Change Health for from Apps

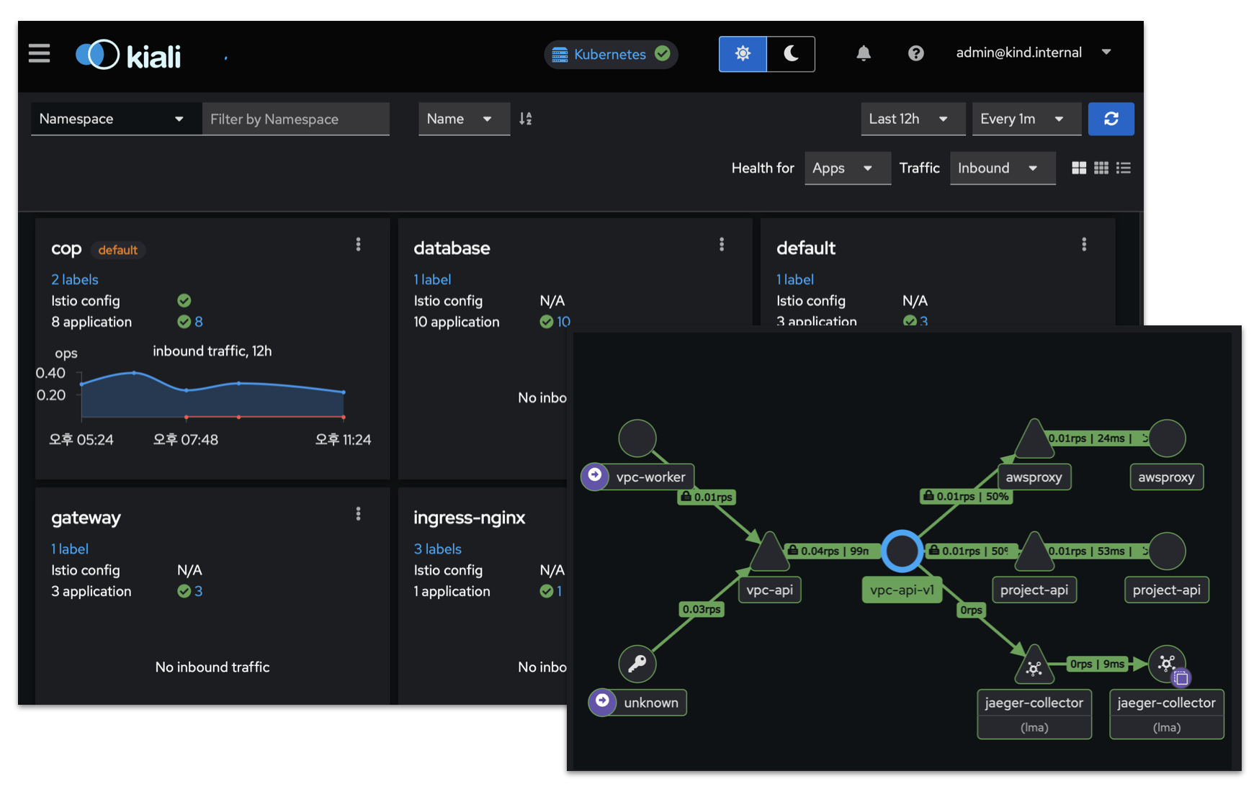[x=847, y=168]
